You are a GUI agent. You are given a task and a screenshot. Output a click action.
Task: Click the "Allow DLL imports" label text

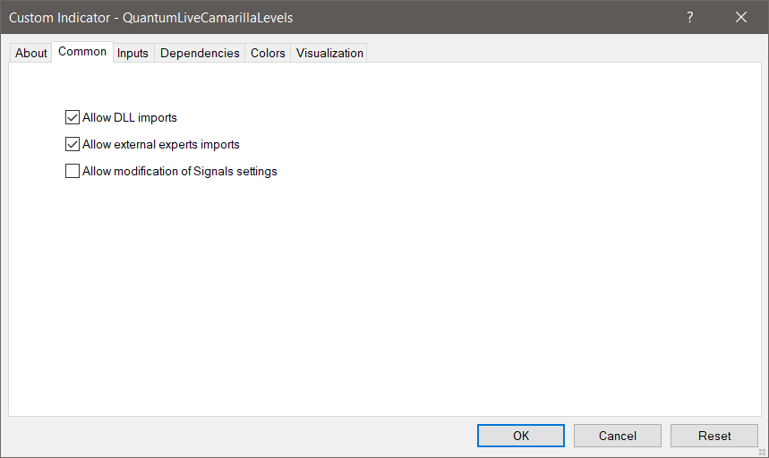pos(130,117)
